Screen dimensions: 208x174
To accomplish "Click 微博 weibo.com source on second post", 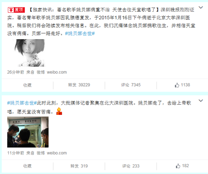I will click(x=52, y=153).
